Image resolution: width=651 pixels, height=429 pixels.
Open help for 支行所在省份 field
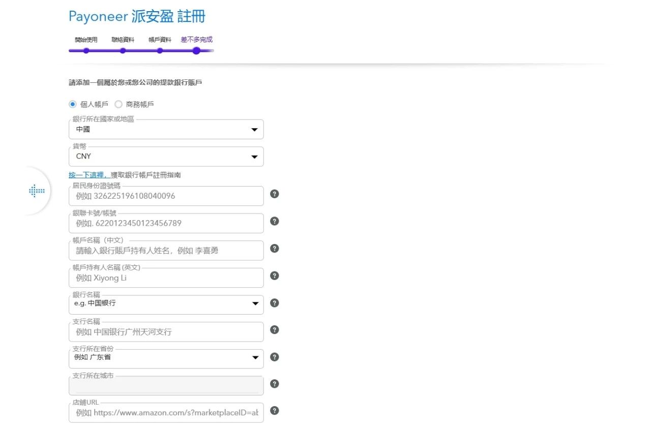point(274,357)
